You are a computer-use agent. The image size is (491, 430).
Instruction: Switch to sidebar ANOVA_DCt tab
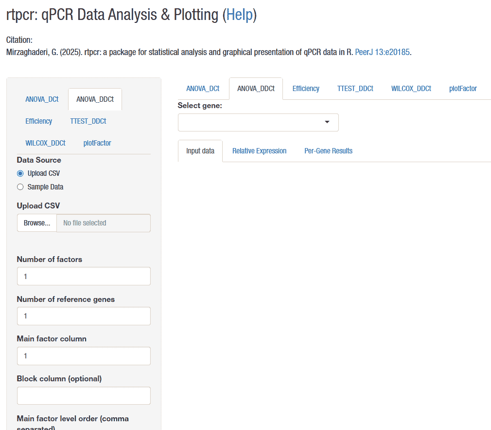(x=42, y=99)
